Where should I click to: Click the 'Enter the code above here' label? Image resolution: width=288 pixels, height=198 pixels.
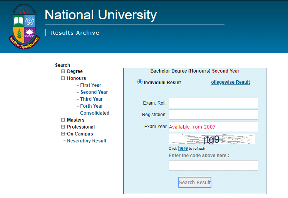click(x=199, y=156)
